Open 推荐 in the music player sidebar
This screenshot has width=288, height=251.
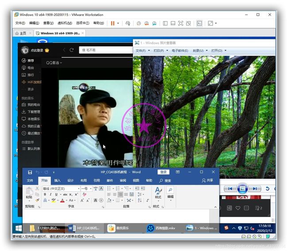(28, 61)
